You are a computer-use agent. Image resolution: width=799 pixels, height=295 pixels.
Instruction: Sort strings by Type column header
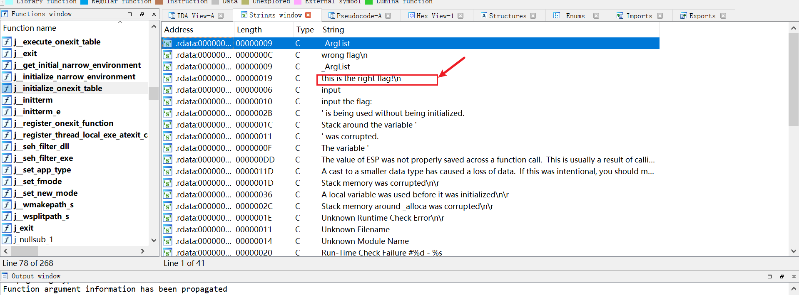click(306, 29)
